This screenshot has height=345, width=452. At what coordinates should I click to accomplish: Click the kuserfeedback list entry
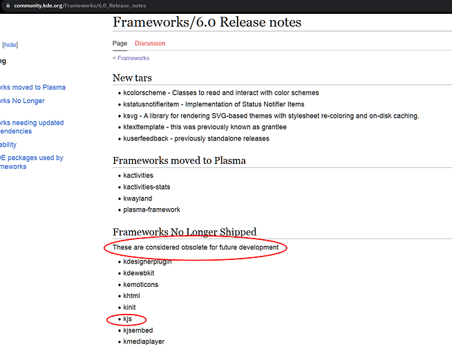(196, 138)
